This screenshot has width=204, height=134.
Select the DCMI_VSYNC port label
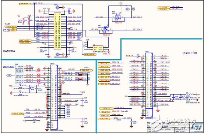click(90, 55)
